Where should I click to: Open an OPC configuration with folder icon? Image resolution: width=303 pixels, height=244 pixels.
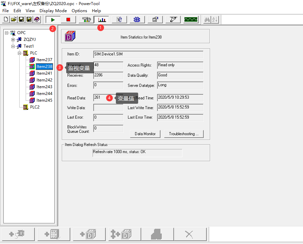pos(13,19)
